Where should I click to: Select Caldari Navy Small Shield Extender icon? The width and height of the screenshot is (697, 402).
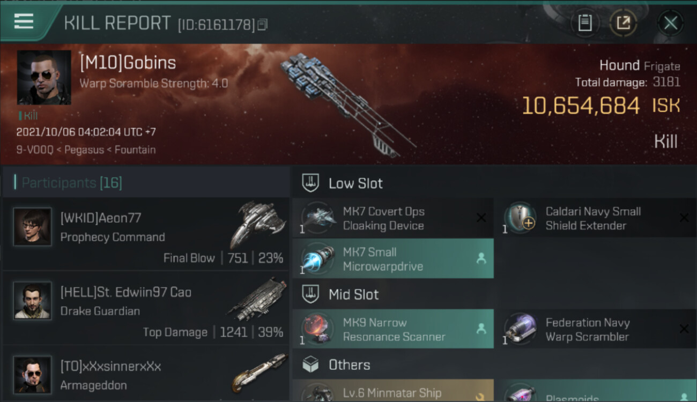[521, 218]
